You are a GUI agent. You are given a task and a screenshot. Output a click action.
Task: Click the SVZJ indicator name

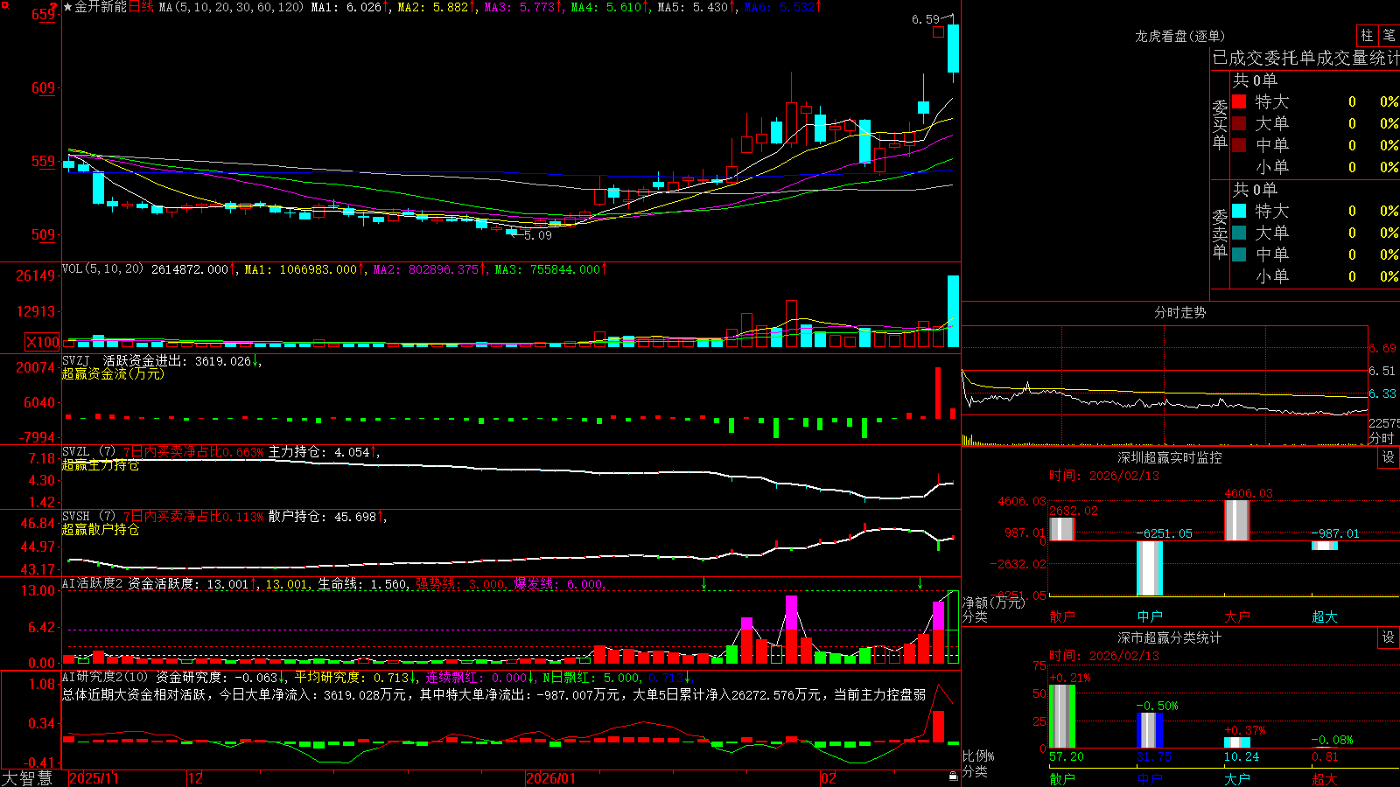(75, 360)
